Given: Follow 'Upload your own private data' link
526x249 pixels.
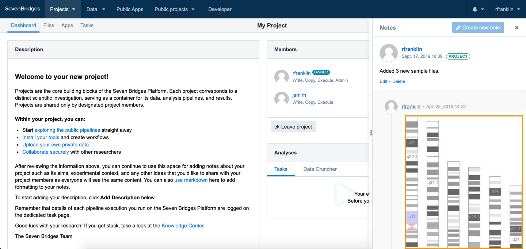Looking at the screenshot, I should (x=56, y=145).
